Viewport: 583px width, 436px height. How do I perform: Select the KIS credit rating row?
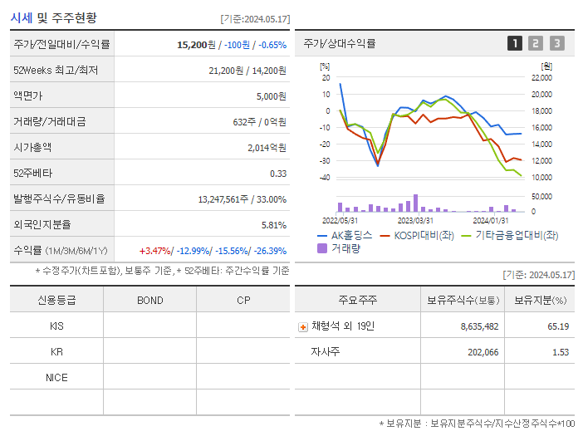click(149, 326)
